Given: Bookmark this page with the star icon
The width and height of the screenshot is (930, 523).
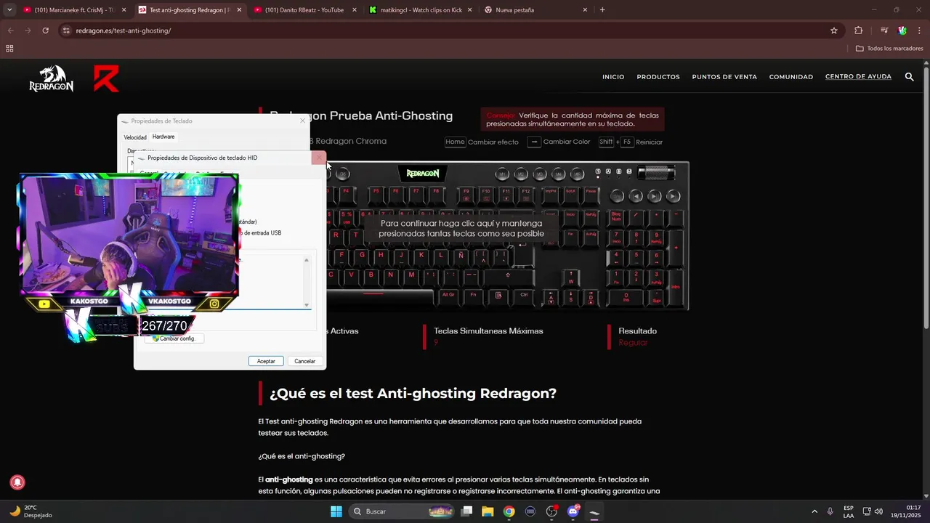Looking at the screenshot, I should pos(834,31).
